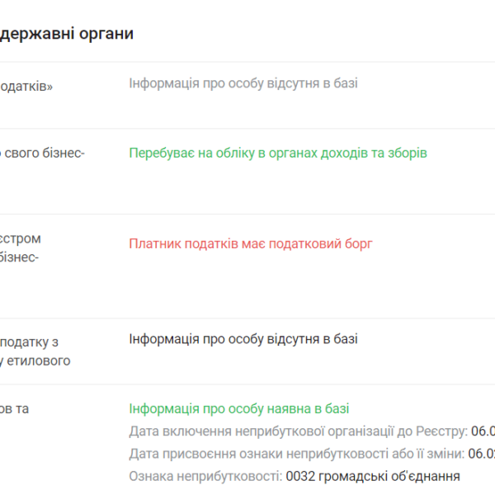Click the "Ознака неприбутковості:" label

click(205, 476)
